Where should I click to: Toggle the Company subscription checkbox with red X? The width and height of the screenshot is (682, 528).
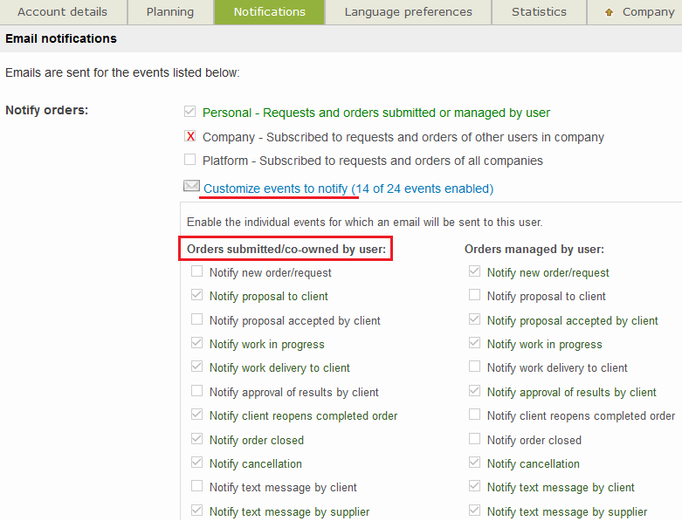[x=190, y=137]
